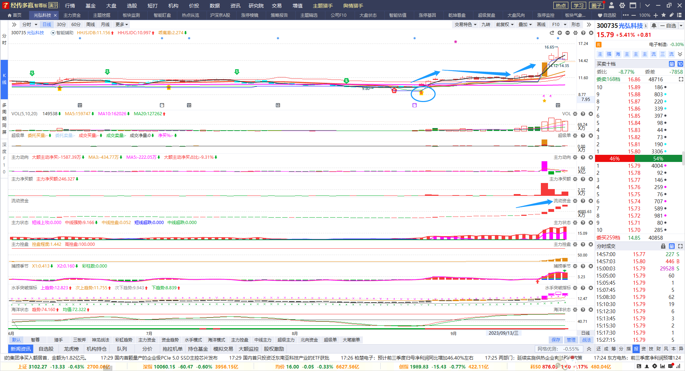The height and width of the screenshot is (371, 685).
Task: Click the 网格优测 value field
Action: (559, 349)
